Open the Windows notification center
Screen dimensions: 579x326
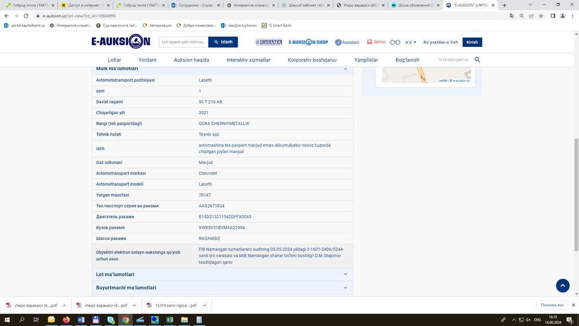pos(570,320)
